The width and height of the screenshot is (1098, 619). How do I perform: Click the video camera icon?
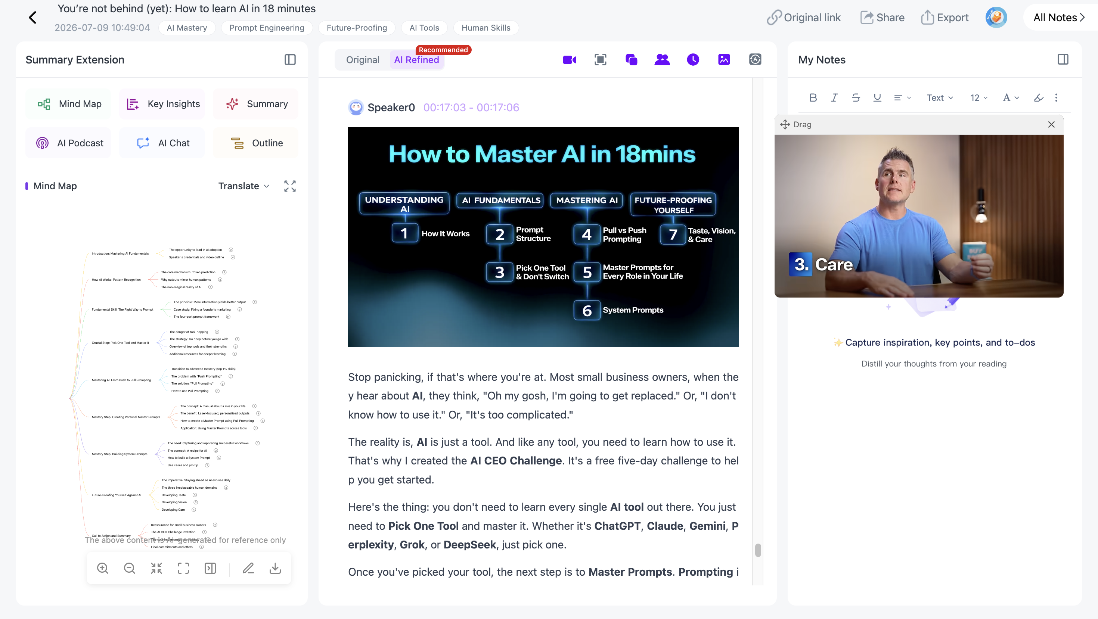click(x=570, y=60)
